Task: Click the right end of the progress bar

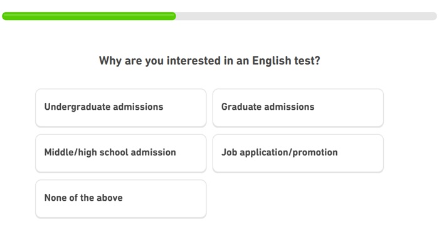Action: click(x=433, y=16)
